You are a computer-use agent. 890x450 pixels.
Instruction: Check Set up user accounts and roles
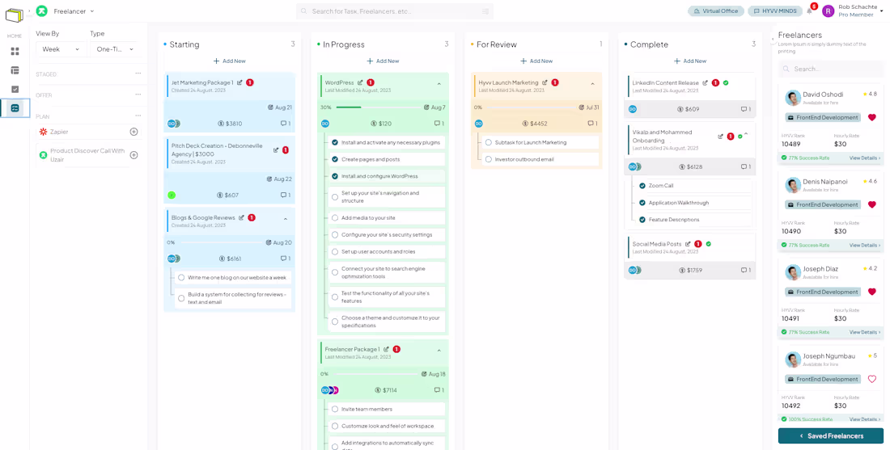[x=335, y=251]
